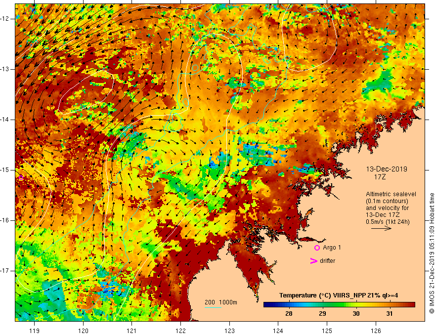This screenshot has height=336, width=435.
Task: Click the 'and velocity for' text line
Action: pos(387,208)
